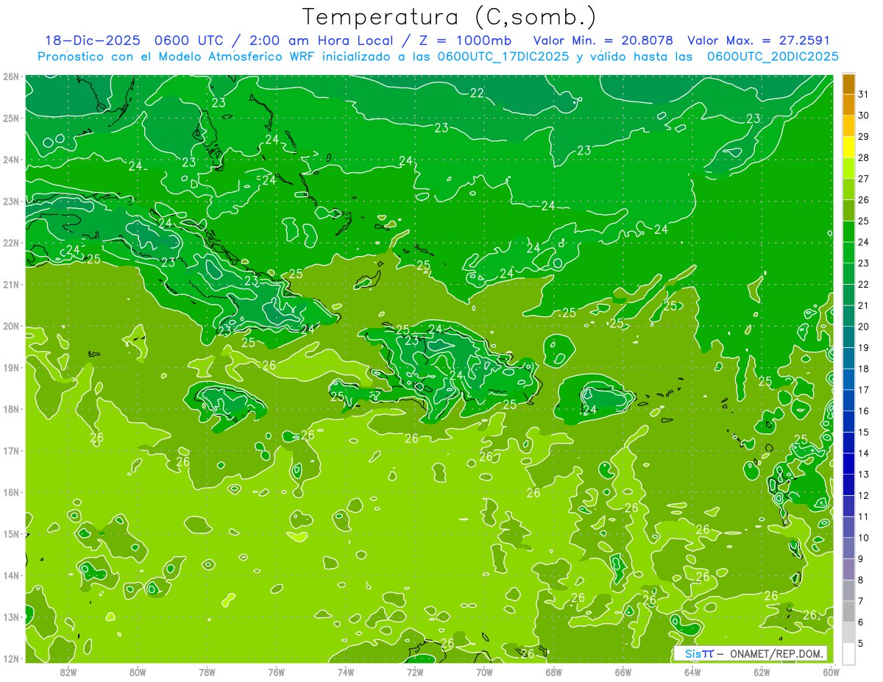Click the "24N" latitude axis label
This screenshot has height=682, width=883.
coord(11,160)
